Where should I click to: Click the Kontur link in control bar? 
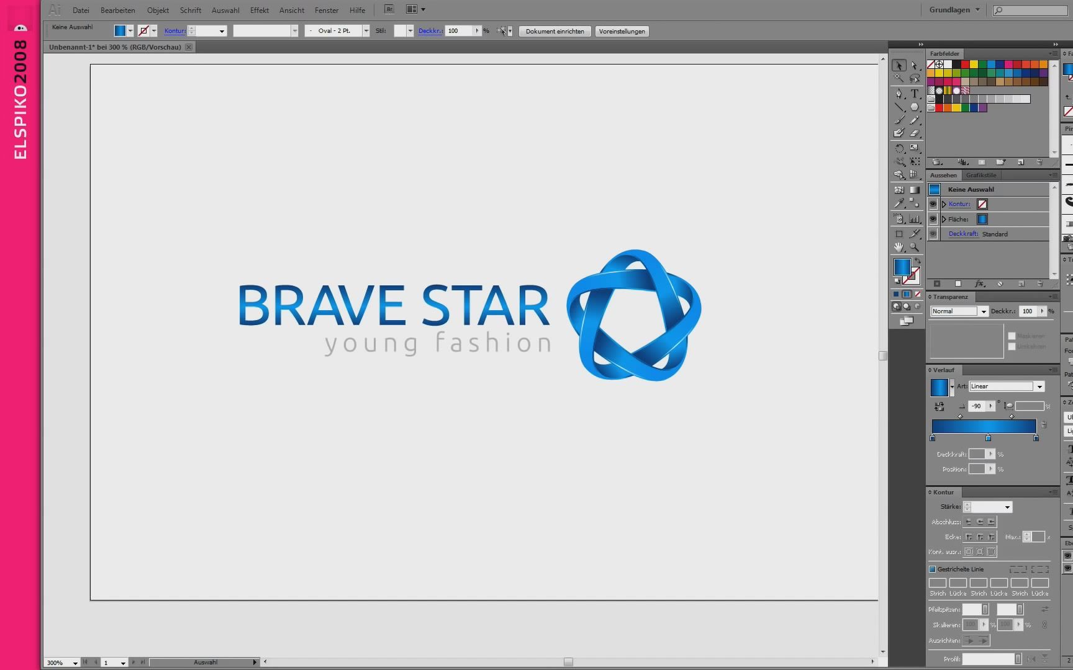coord(175,30)
